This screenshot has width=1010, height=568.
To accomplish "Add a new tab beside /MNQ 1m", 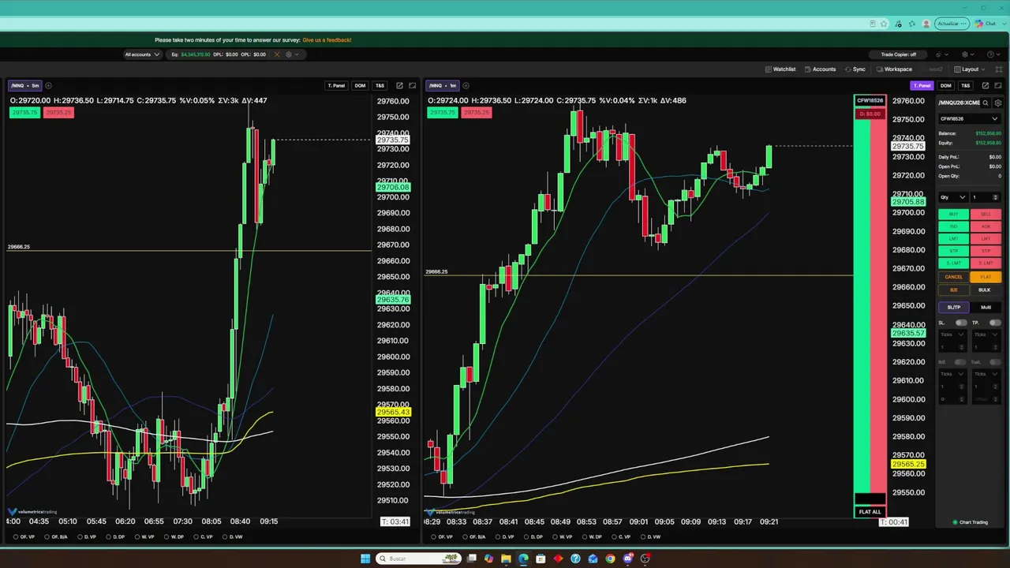I will tap(466, 85).
